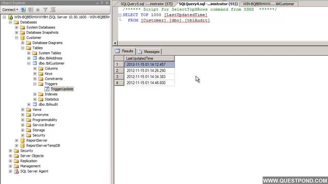Close the Object Explorer panel
328x184 pixels.
click(107, 3)
